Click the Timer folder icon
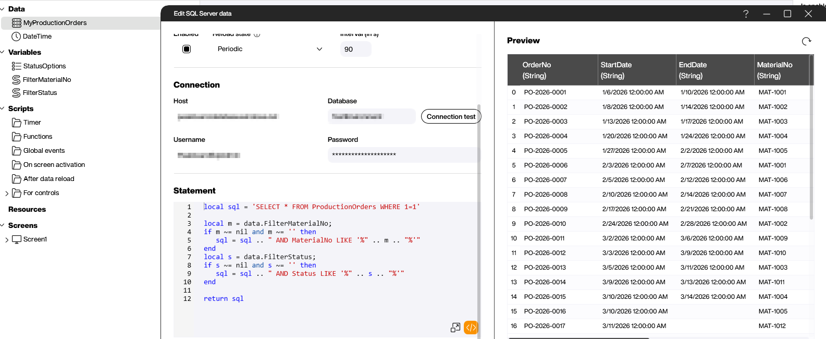The image size is (826, 339). pos(17,123)
